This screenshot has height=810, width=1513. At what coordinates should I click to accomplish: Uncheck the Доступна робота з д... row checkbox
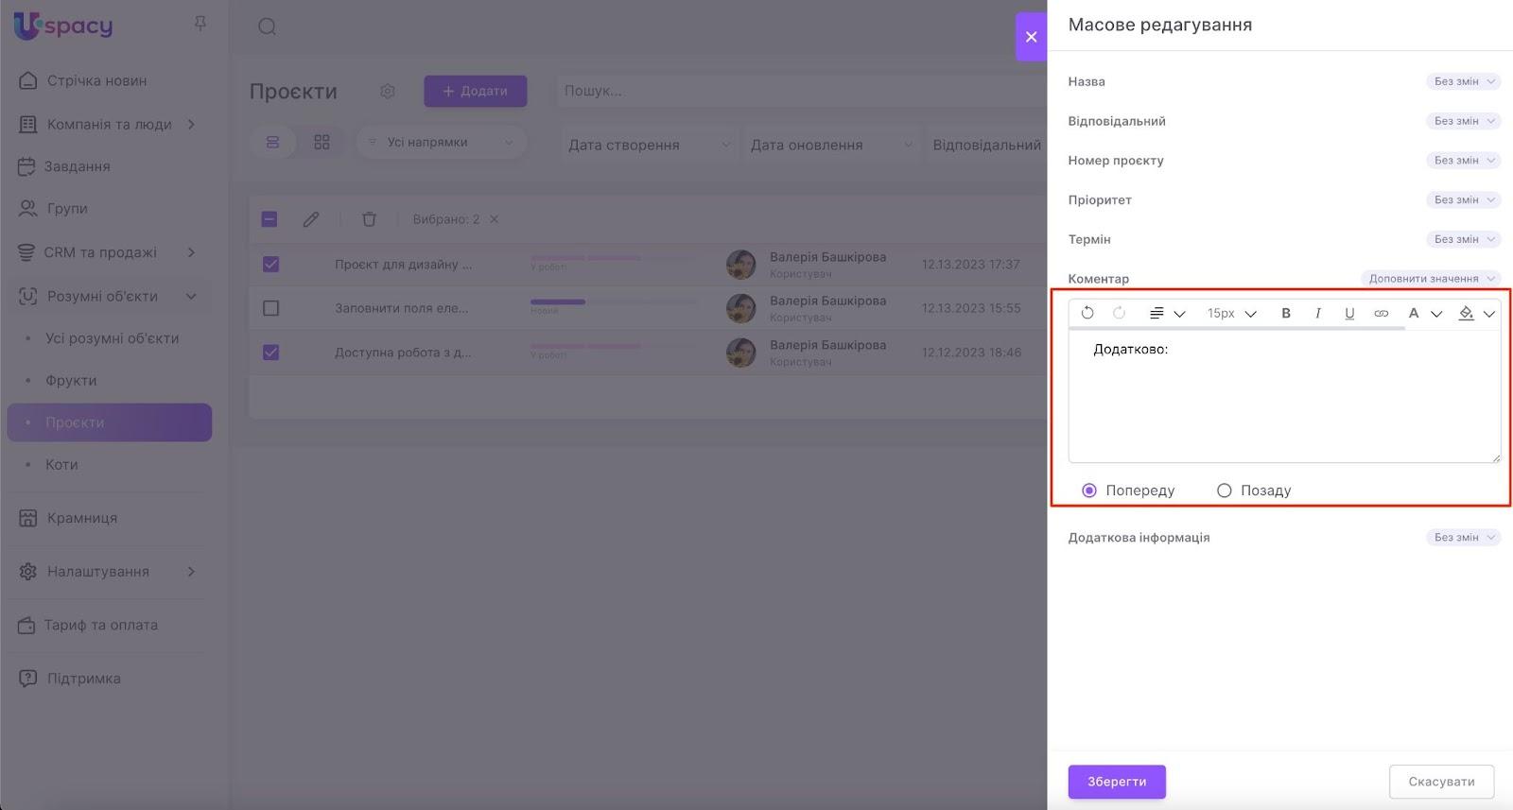(270, 353)
